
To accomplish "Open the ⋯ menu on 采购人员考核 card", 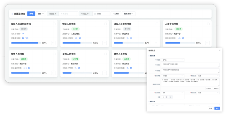I will pos(105,73).
